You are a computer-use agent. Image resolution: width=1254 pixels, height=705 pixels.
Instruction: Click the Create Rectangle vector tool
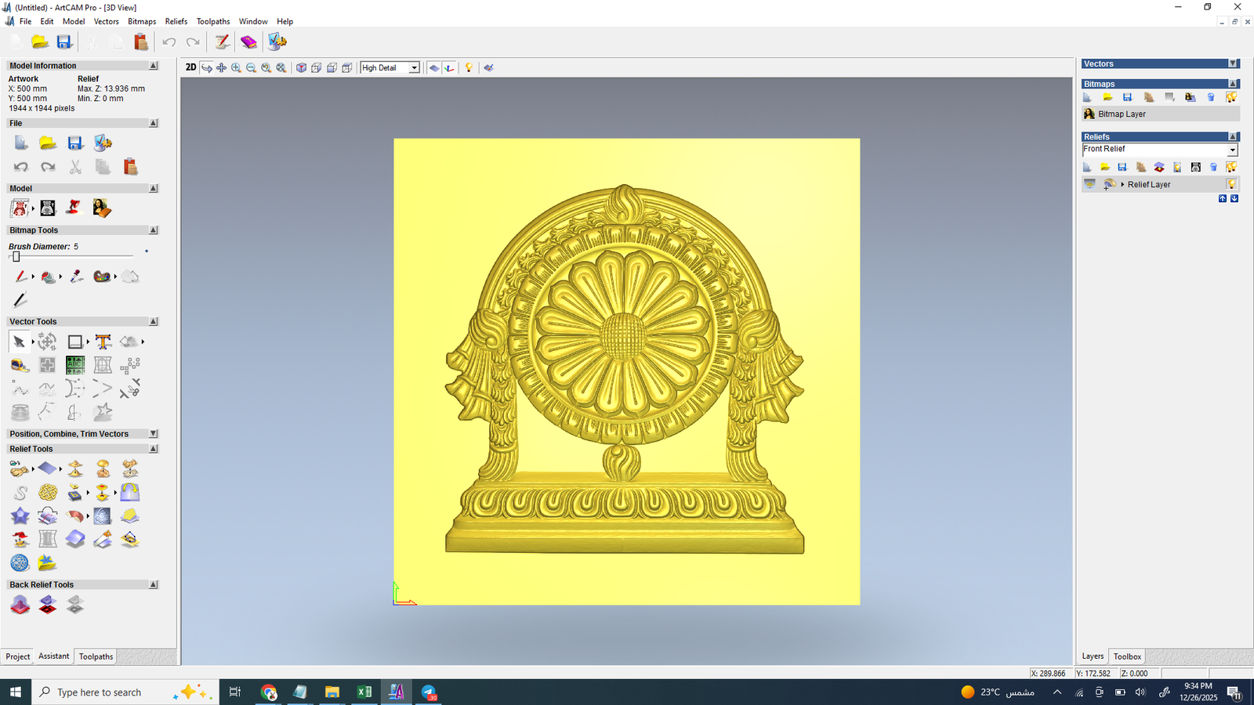pyautogui.click(x=74, y=342)
